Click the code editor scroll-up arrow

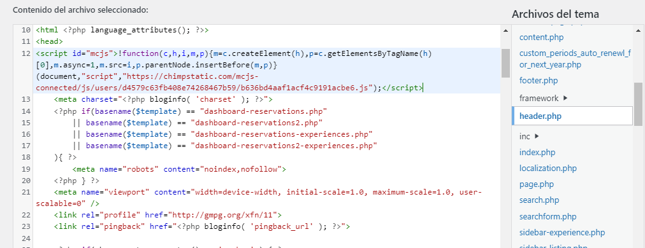pyautogui.click(x=505, y=30)
